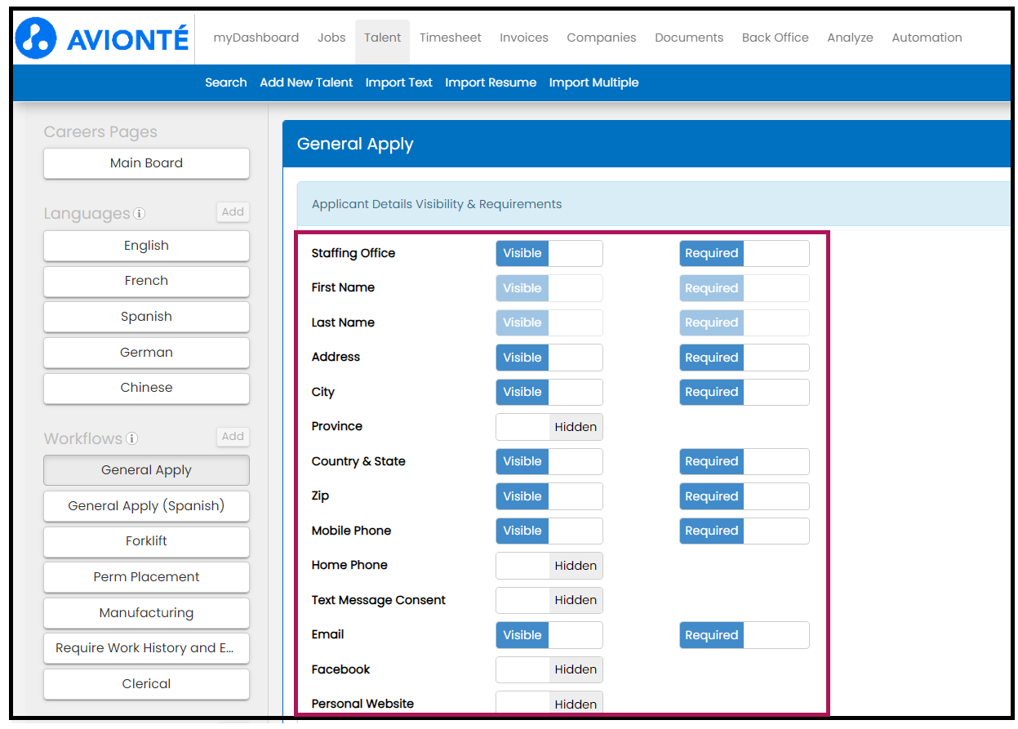The width and height of the screenshot is (1018, 729).
Task: Open the Talent tab
Action: 382,38
